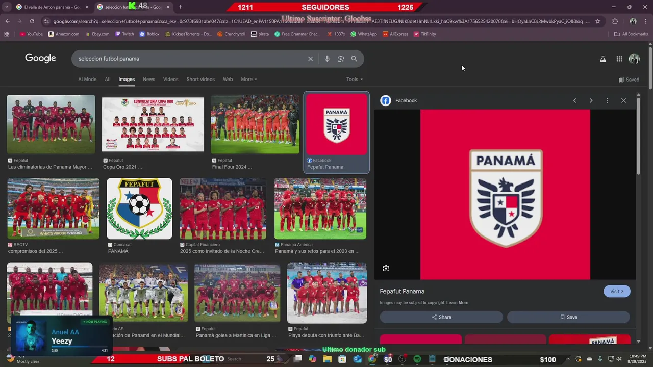Click the browser address bar

coord(321,21)
